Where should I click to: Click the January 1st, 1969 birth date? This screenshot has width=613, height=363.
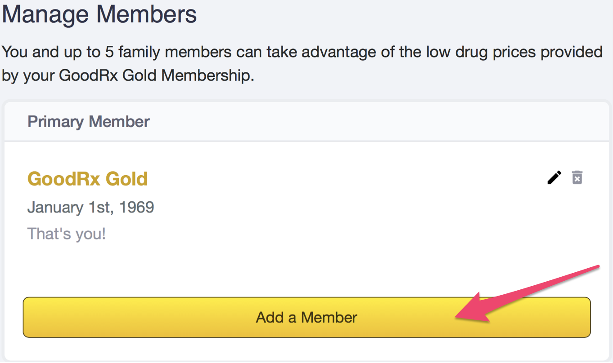(x=90, y=208)
